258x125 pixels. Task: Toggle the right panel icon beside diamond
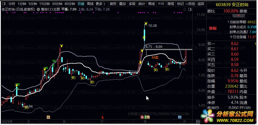click(190, 10)
